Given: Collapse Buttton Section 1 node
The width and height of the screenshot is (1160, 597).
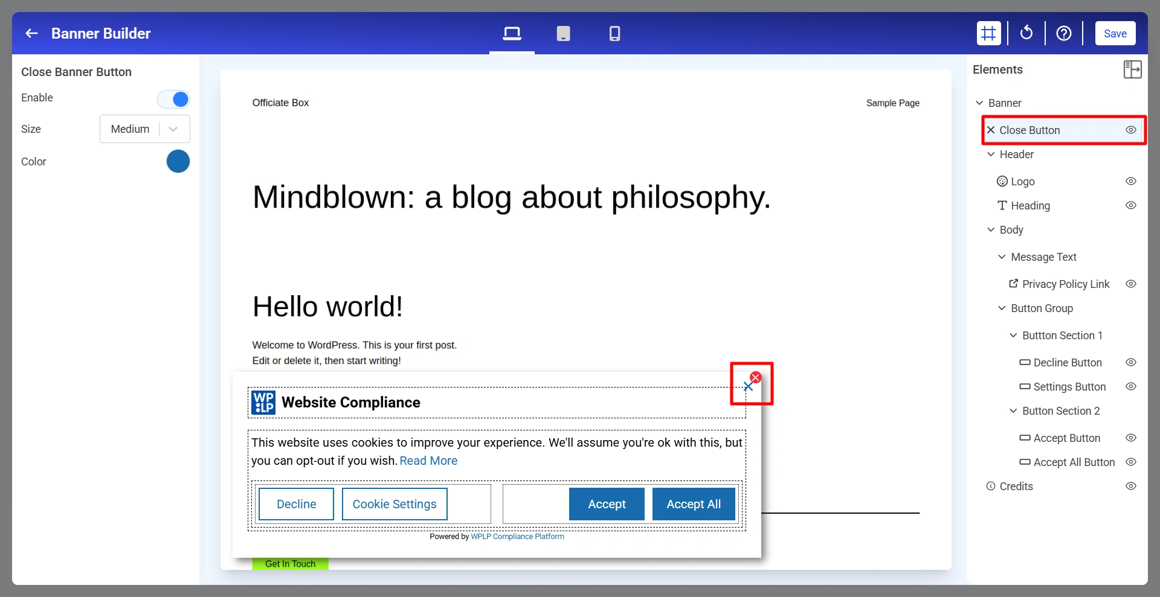Looking at the screenshot, I should 1013,336.
